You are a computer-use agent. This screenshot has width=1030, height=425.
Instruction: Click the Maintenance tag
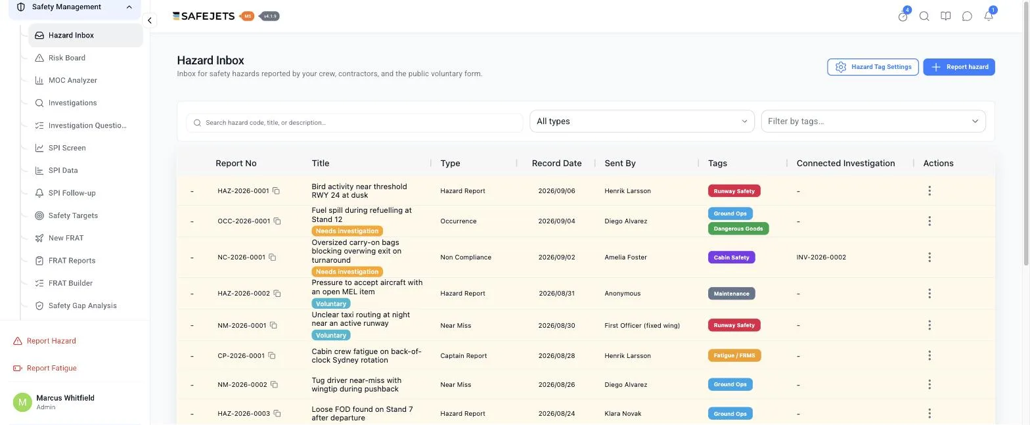(731, 294)
